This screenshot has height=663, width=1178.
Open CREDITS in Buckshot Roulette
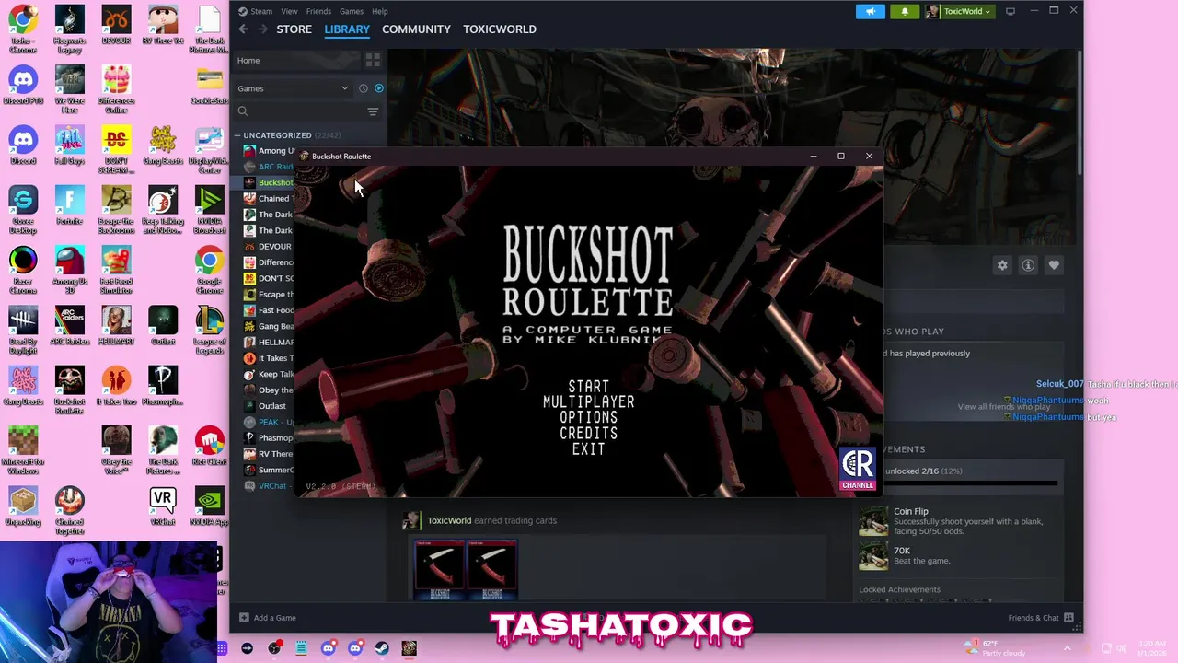[x=589, y=434]
